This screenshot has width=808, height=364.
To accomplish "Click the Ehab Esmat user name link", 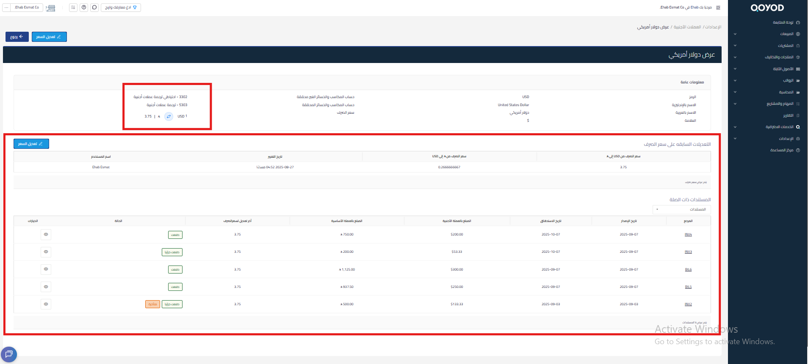I will [101, 167].
